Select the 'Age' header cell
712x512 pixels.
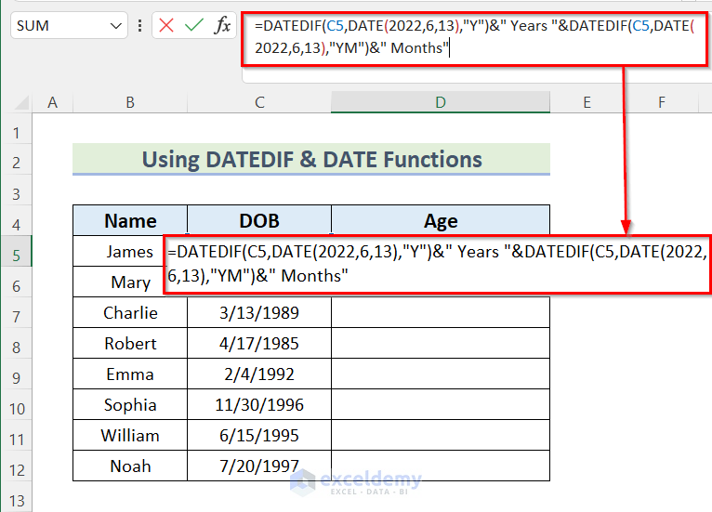[x=440, y=221]
